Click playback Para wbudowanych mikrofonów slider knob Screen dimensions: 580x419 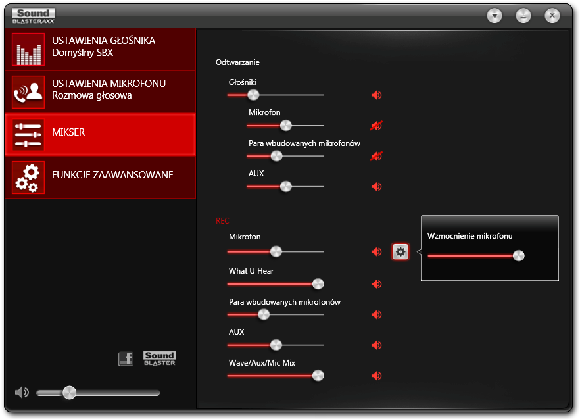tap(276, 156)
